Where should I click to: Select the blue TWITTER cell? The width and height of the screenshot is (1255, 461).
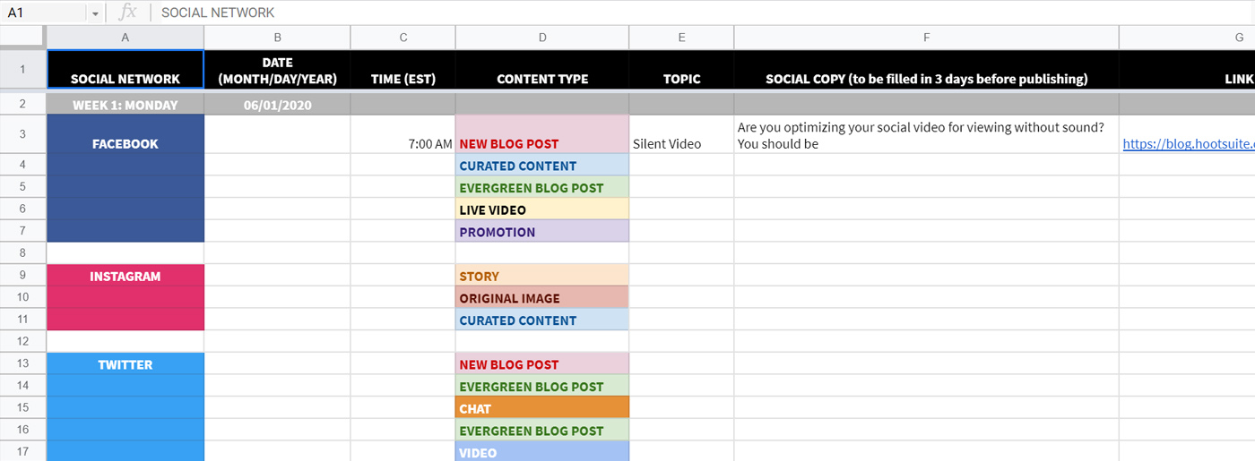[125, 364]
